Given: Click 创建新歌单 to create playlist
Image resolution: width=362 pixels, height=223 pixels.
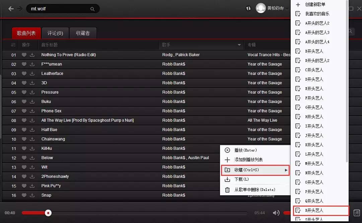Looking at the screenshot, I should pos(315,4).
